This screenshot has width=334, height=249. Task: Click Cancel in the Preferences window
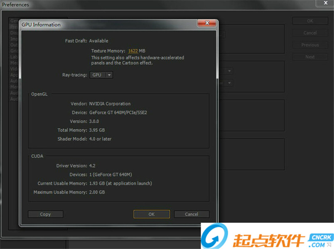310,33
